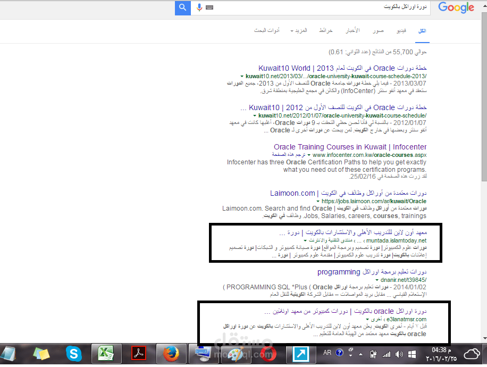Switch to the فيديو (Videos) tab
The width and height of the screenshot is (487, 367).
tap(401, 30)
